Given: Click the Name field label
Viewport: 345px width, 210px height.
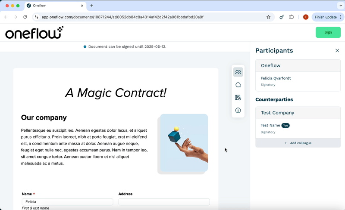Looking at the screenshot, I should click(27, 194).
